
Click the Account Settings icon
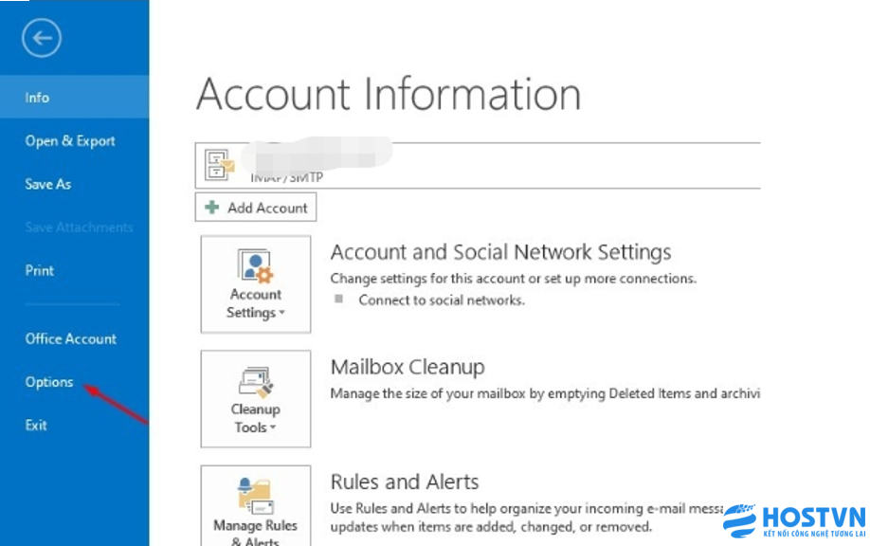255,266
